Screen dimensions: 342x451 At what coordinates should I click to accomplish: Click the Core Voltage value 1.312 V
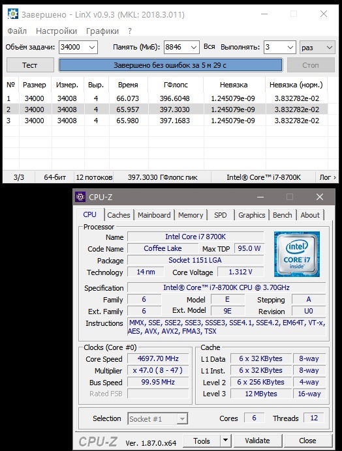coord(240,272)
